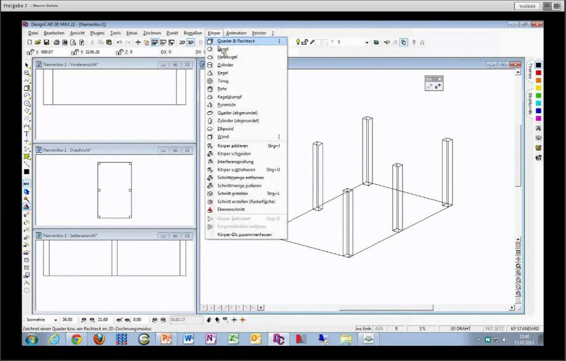Open the view scale dropdown showing Isometrie
566x361 pixels.
pyautogui.click(x=57, y=319)
